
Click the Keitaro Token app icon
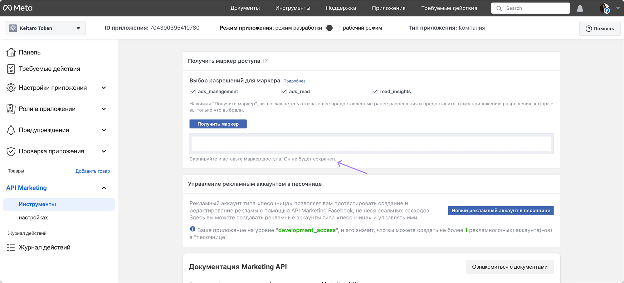(13, 28)
